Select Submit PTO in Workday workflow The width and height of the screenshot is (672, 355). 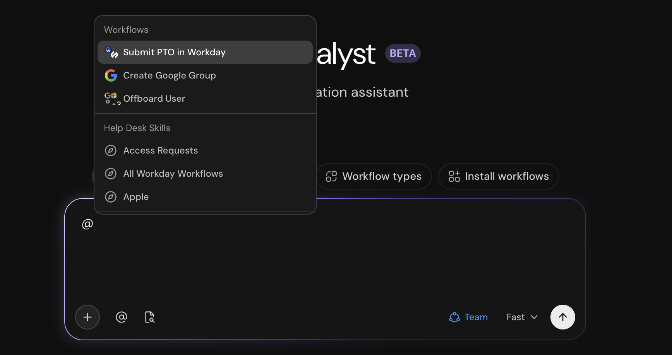(205, 52)
